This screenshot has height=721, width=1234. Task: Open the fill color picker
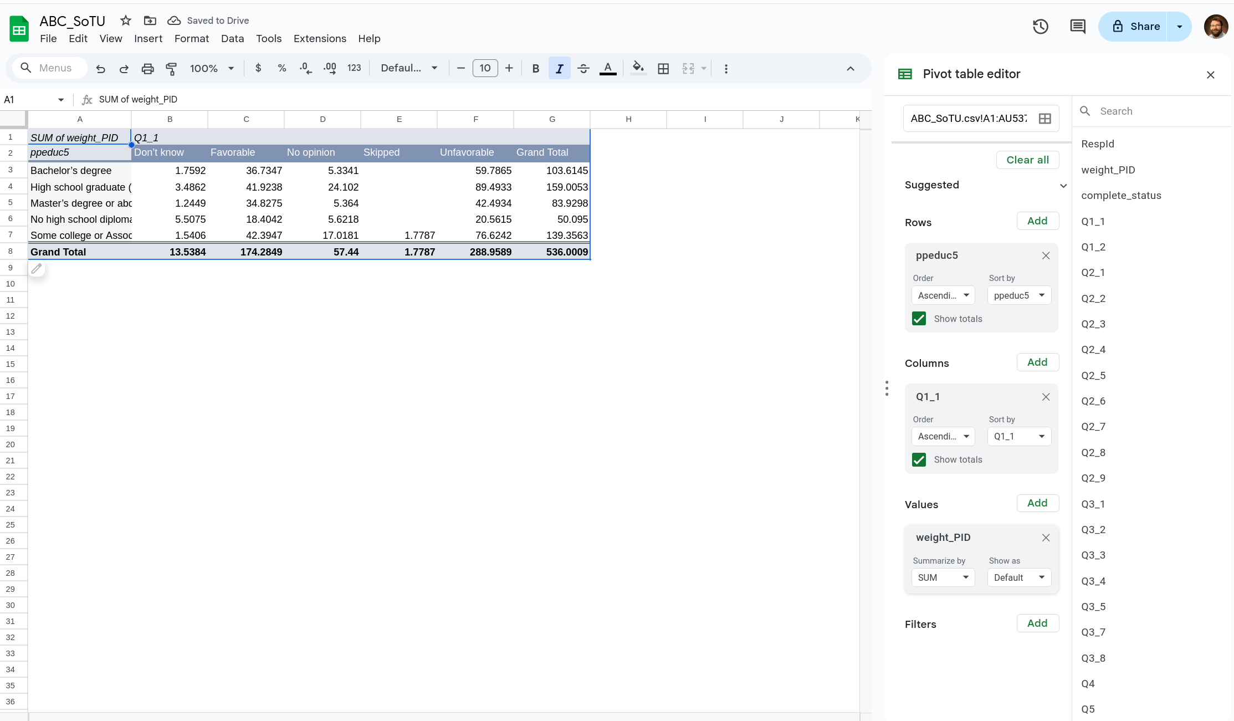pyautogui.click(x=638, y=68)
